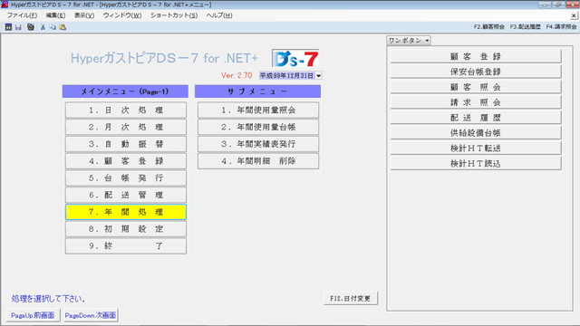Click one-button 顧客登録 on right panel

click(476, 56)
